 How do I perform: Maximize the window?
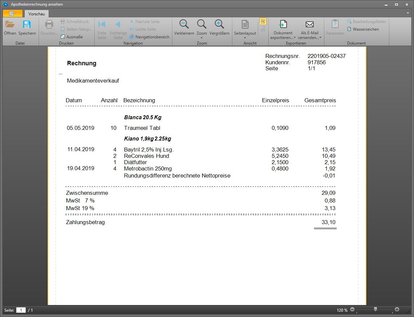[396, 4]
